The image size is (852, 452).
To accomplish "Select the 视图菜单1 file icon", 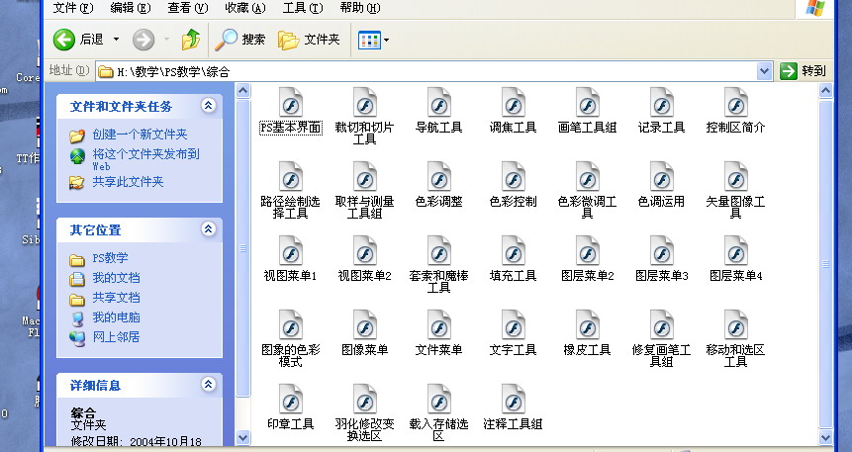I will point(291,251).
